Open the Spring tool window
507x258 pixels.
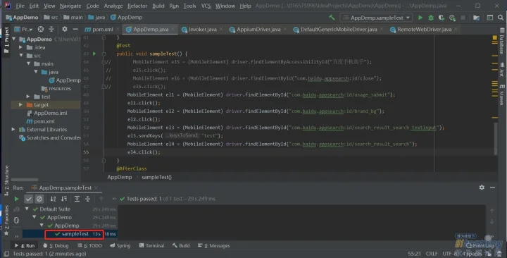point(120,246)
